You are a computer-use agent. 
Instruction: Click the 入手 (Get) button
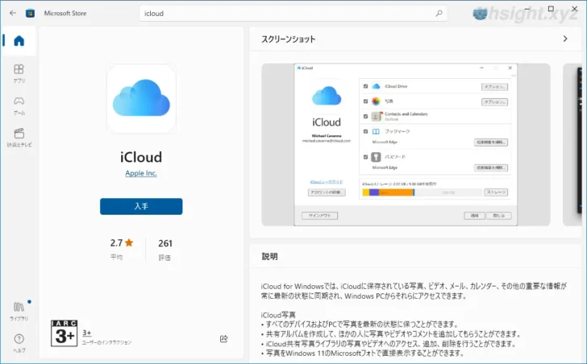coord(141,206)
